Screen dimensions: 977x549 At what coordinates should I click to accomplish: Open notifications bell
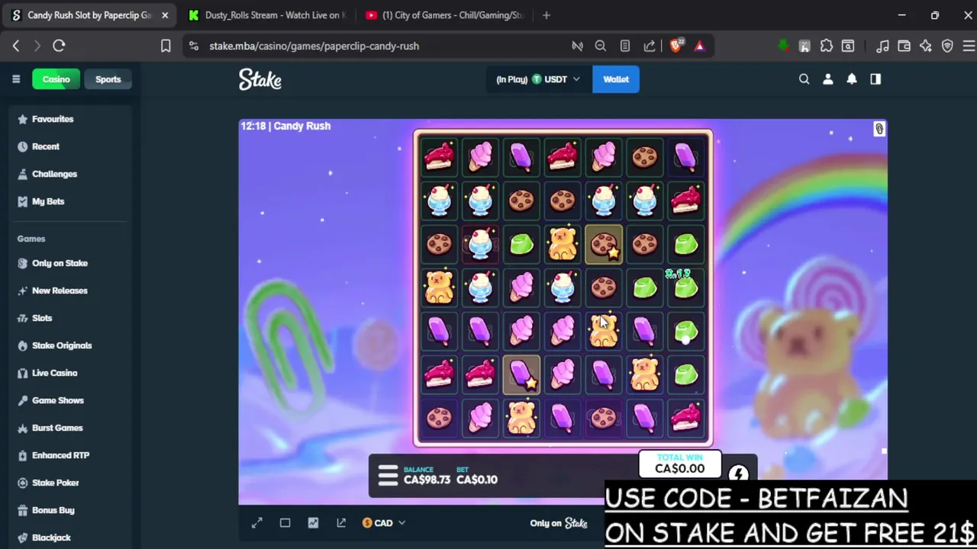coord(852,79)
